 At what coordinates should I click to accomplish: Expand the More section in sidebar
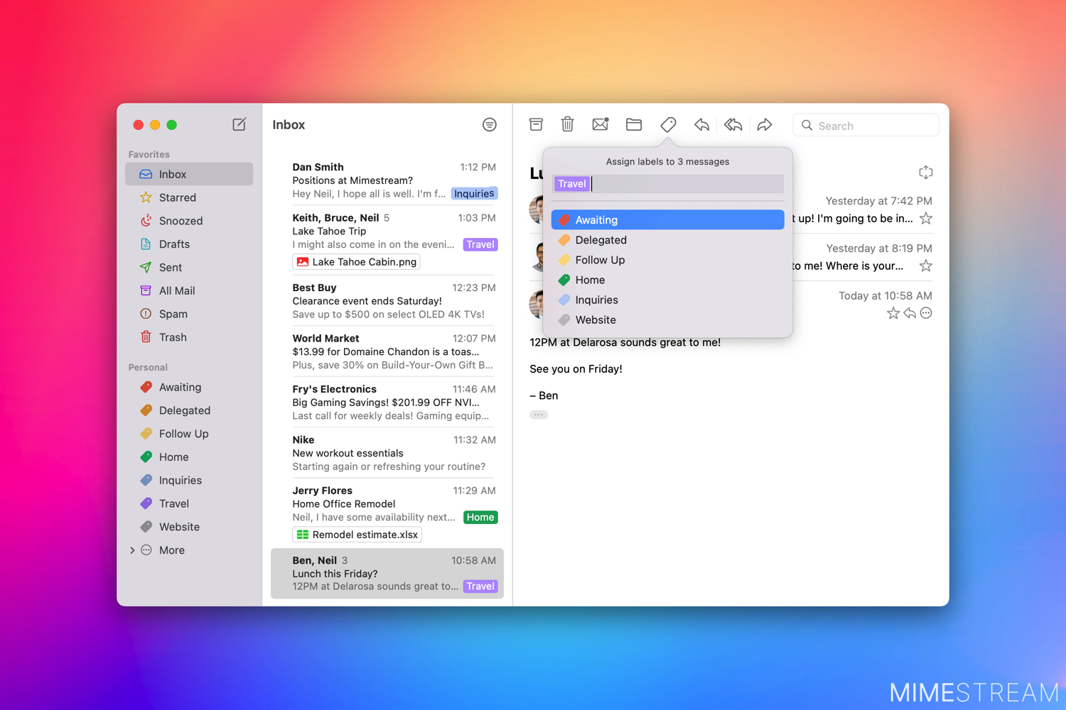point(132,550)
